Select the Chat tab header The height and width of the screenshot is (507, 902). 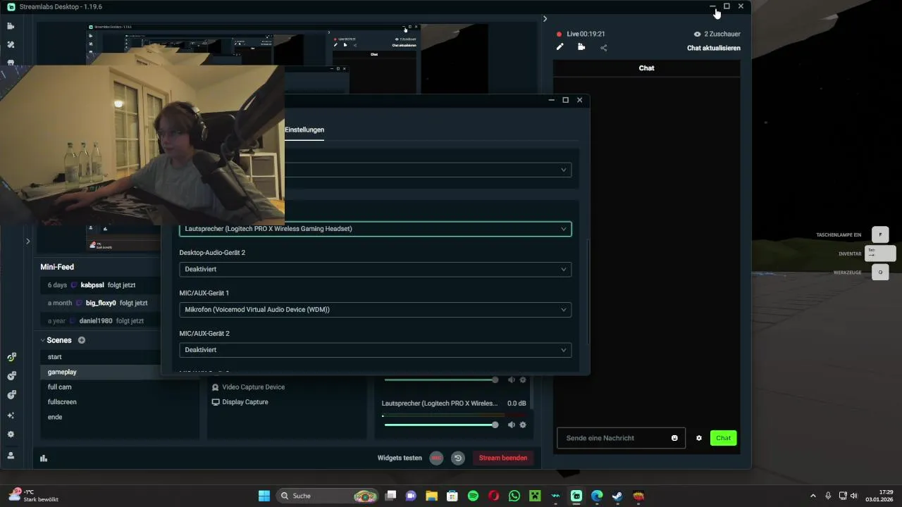tap(646, 68)
